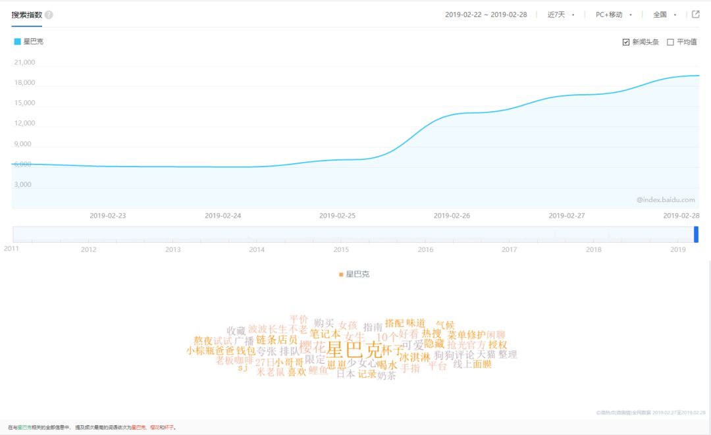Image resolution: width=711 pixels, height=435 pixels.
Task: Click the 2015 year marker on the timeline
Action: pyautogui.click(x=341, y=249)
